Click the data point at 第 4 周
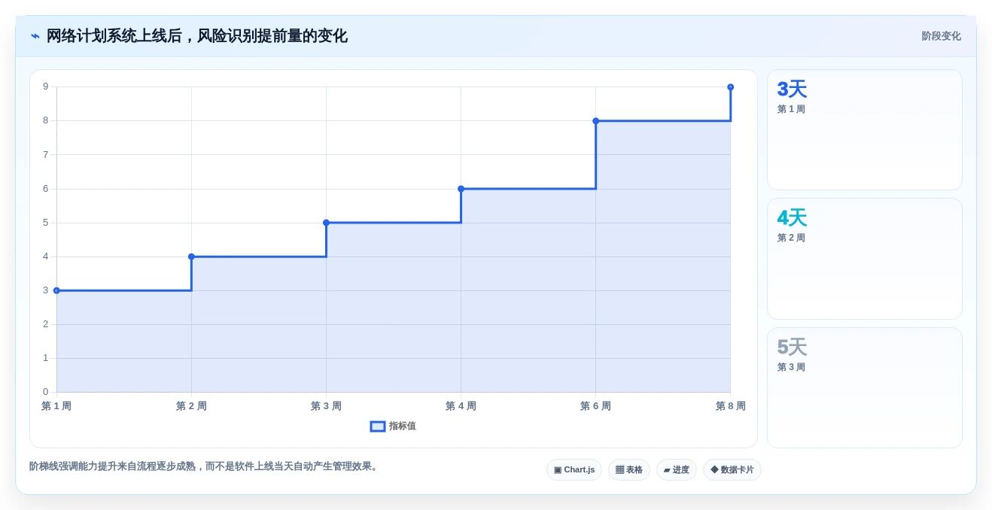The image size is (992, 510). coord(461,189)
